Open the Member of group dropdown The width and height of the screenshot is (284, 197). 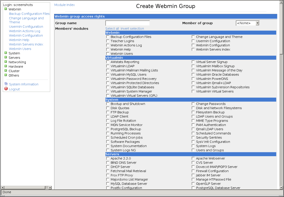point(248,23)
